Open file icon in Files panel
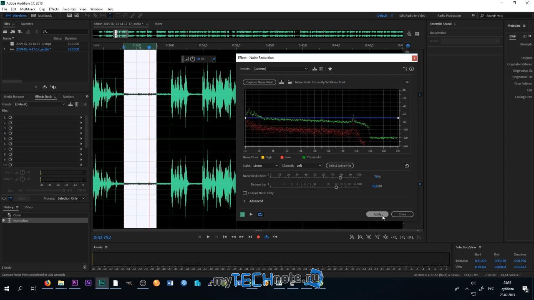The width and height of the screenshot is (534, 300). click(5, 32)
